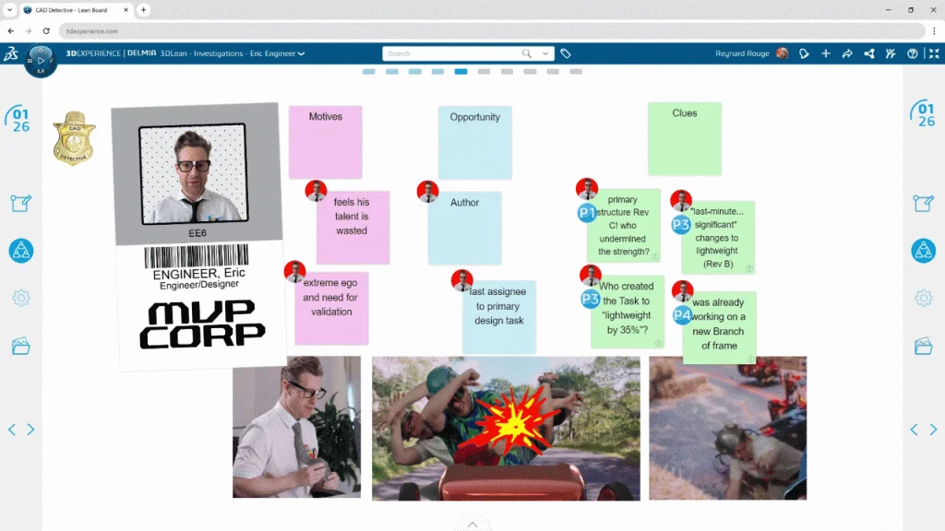Select the 'was already working on a new Branch' note

point(720,327)
